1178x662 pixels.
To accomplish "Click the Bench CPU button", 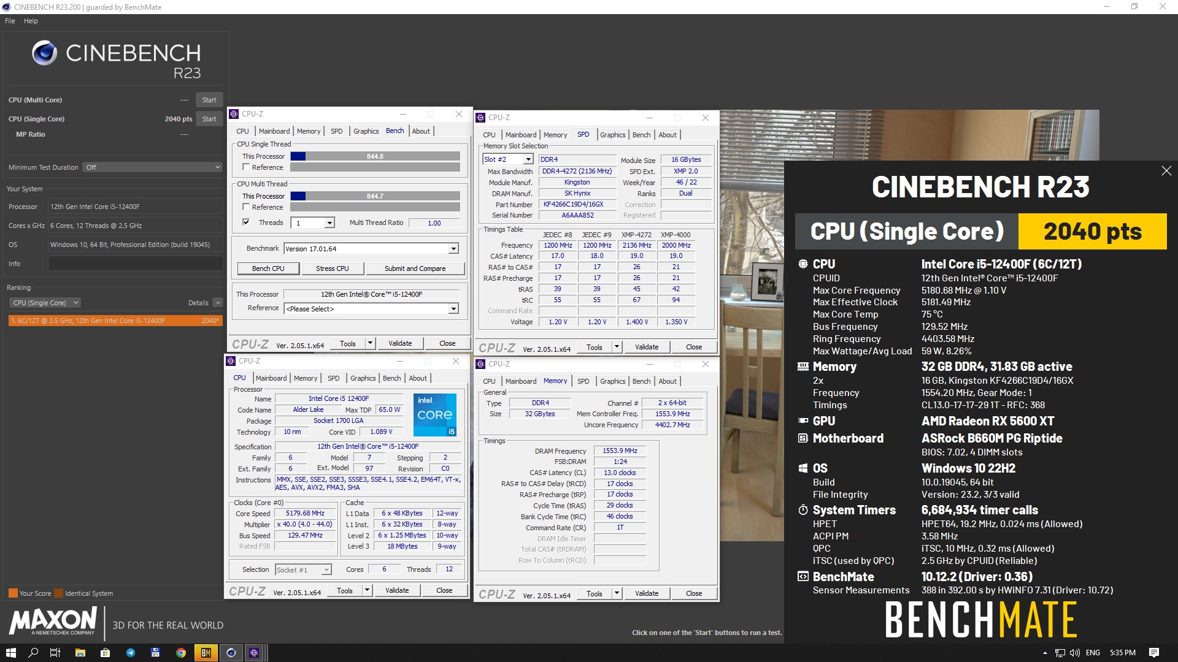I will coord(268,268).
